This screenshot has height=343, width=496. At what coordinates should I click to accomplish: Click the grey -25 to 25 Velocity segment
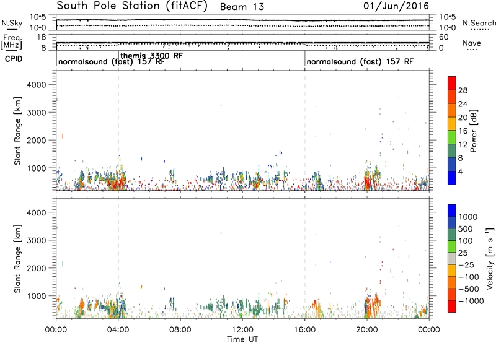click(452, 258)
